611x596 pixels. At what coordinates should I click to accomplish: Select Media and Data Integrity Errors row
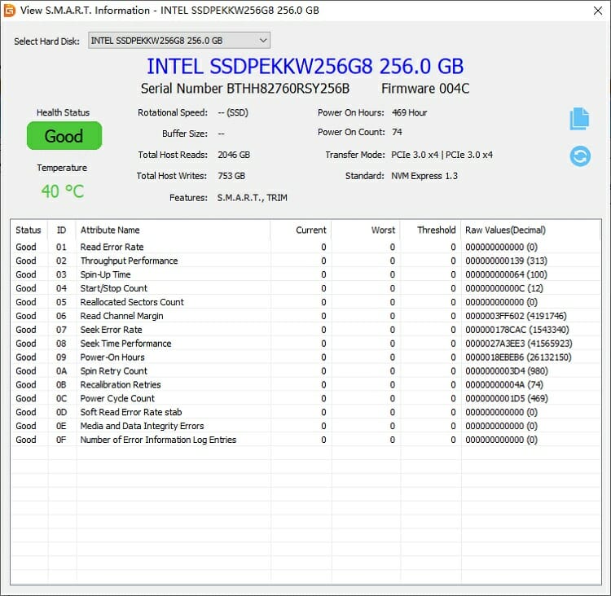click(x=142, y=426)
